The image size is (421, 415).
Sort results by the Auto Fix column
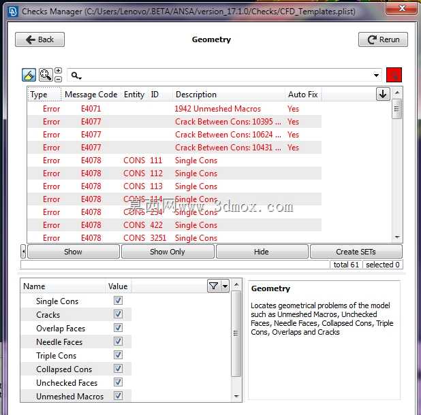(x=303, y=95)
